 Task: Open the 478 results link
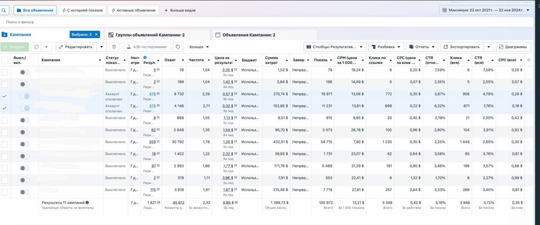(152, 94)
